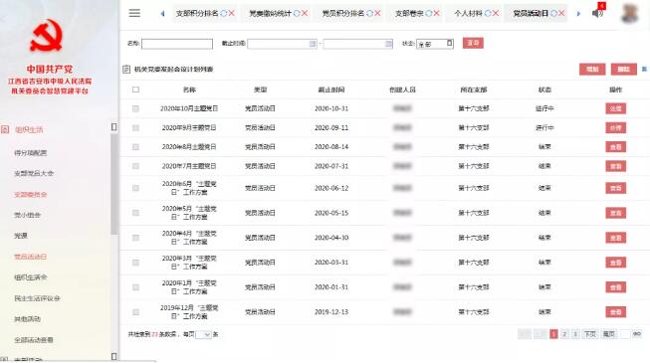The image size is (650, 363).
Task: Check the 2020年10月主题党日 row checkbox
Action: tap(135, 108)
